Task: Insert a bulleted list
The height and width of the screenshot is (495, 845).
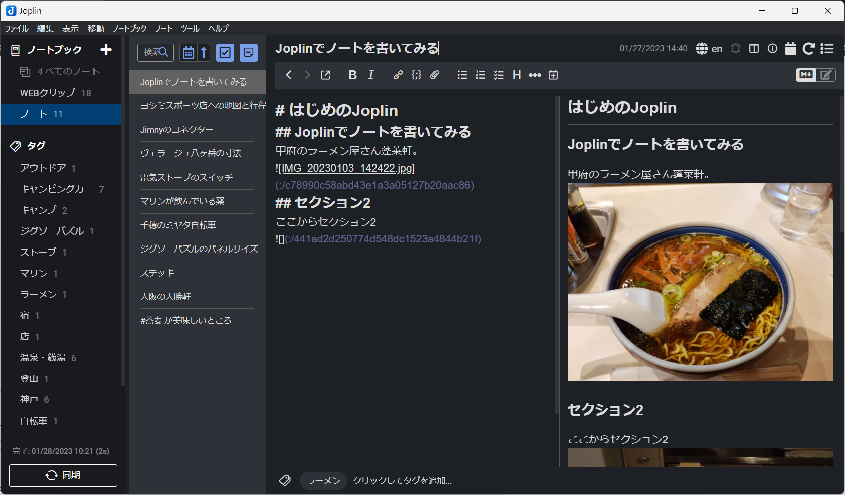Action: 462,75
